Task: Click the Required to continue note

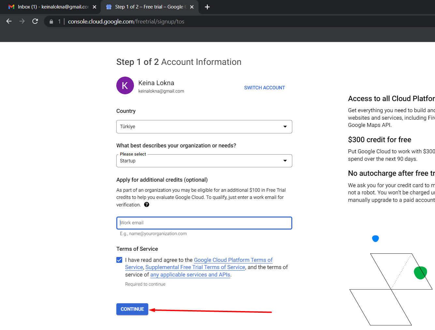Action: tap(145, 284)
